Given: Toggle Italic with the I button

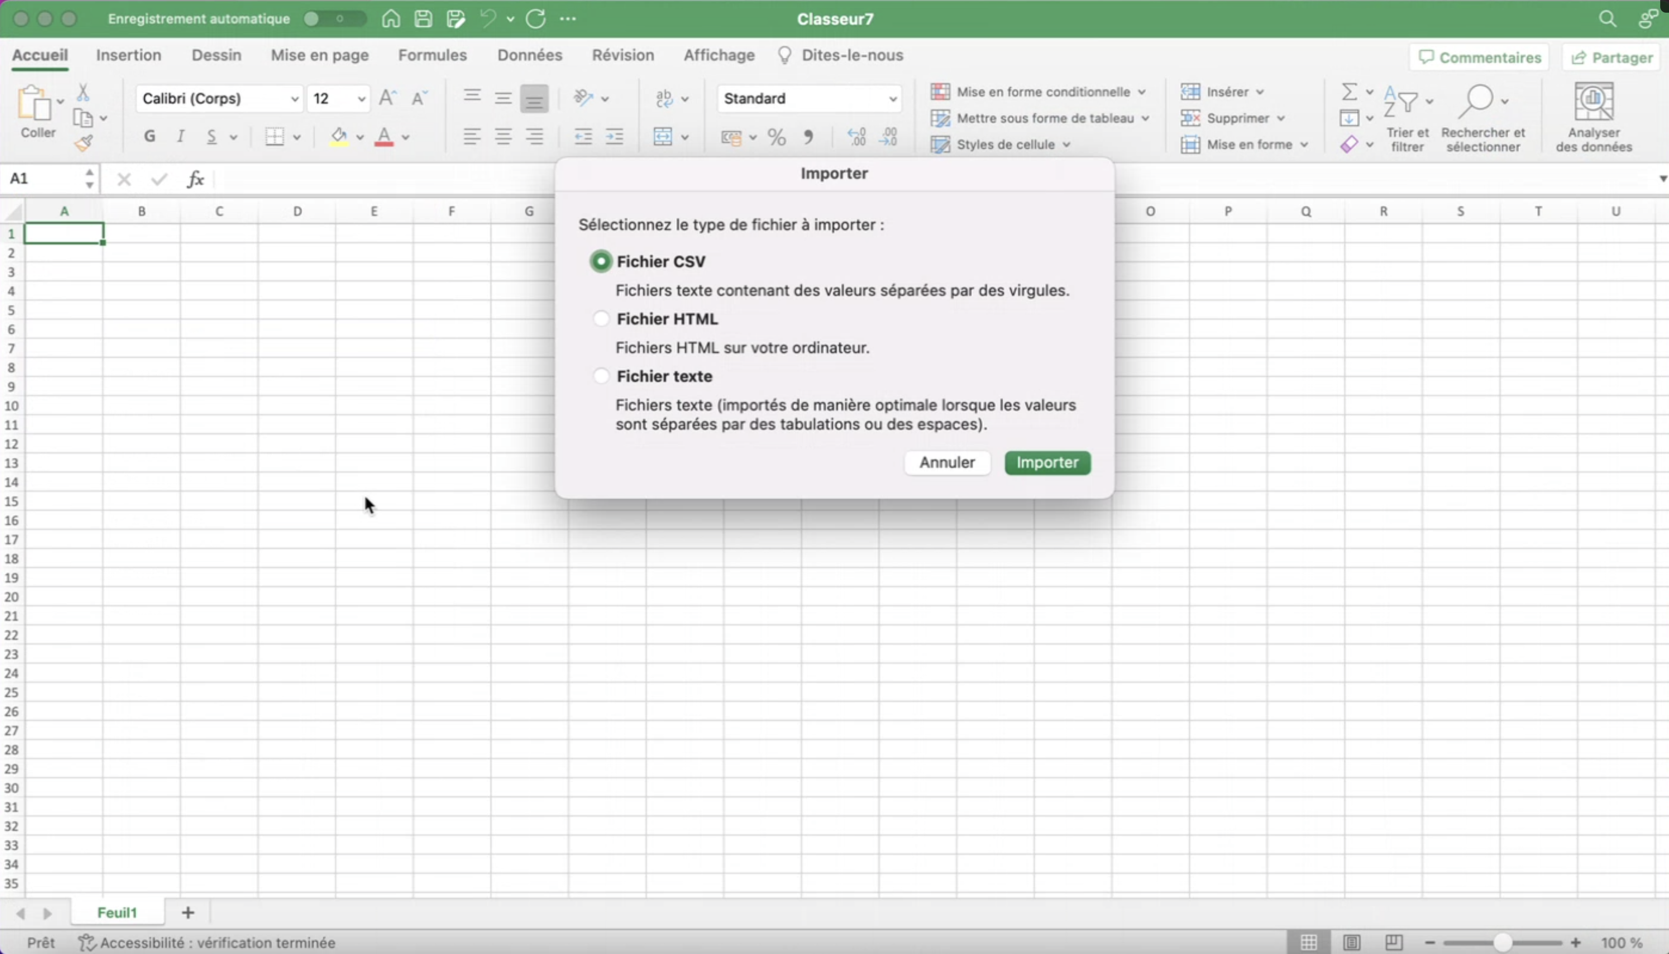Looking at the screenshot, I should click(181, 136).
